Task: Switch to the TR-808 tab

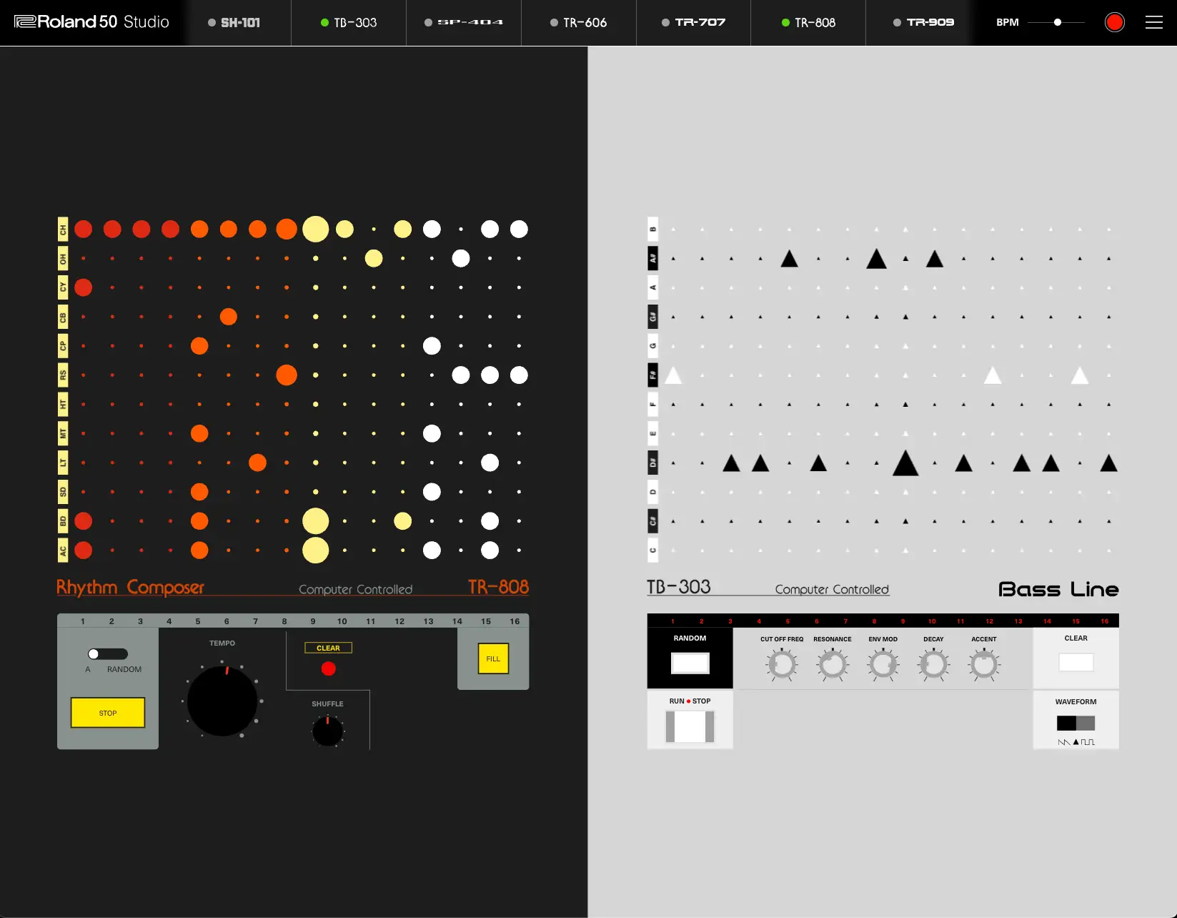Action: tap(808, 23)
